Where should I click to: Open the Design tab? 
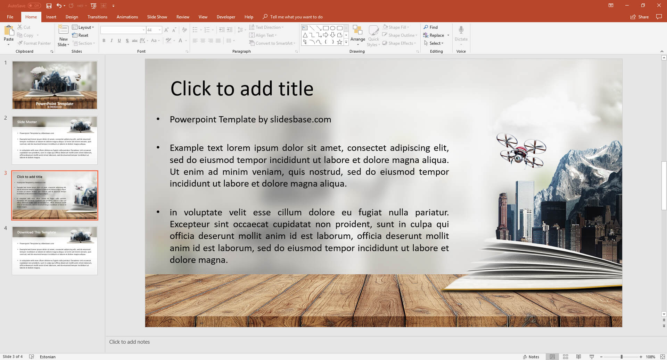click(72, 17)
